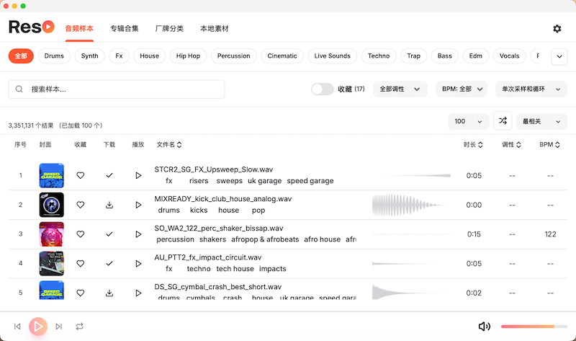Click the speaker volume icon

pyautogui.click(x=485, y=327)
